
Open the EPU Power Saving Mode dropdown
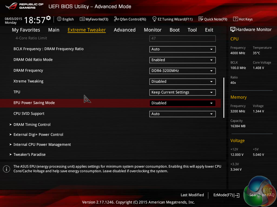click(x=182, y=103)
